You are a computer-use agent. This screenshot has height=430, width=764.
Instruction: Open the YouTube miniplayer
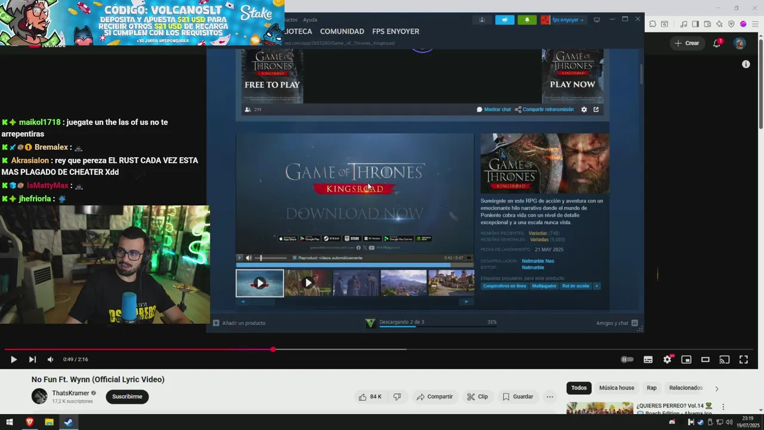point(686,360)
